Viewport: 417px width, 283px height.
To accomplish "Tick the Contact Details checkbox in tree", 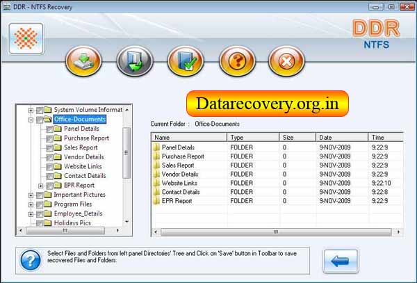I will pyautogui.click(x=49, y=177).
